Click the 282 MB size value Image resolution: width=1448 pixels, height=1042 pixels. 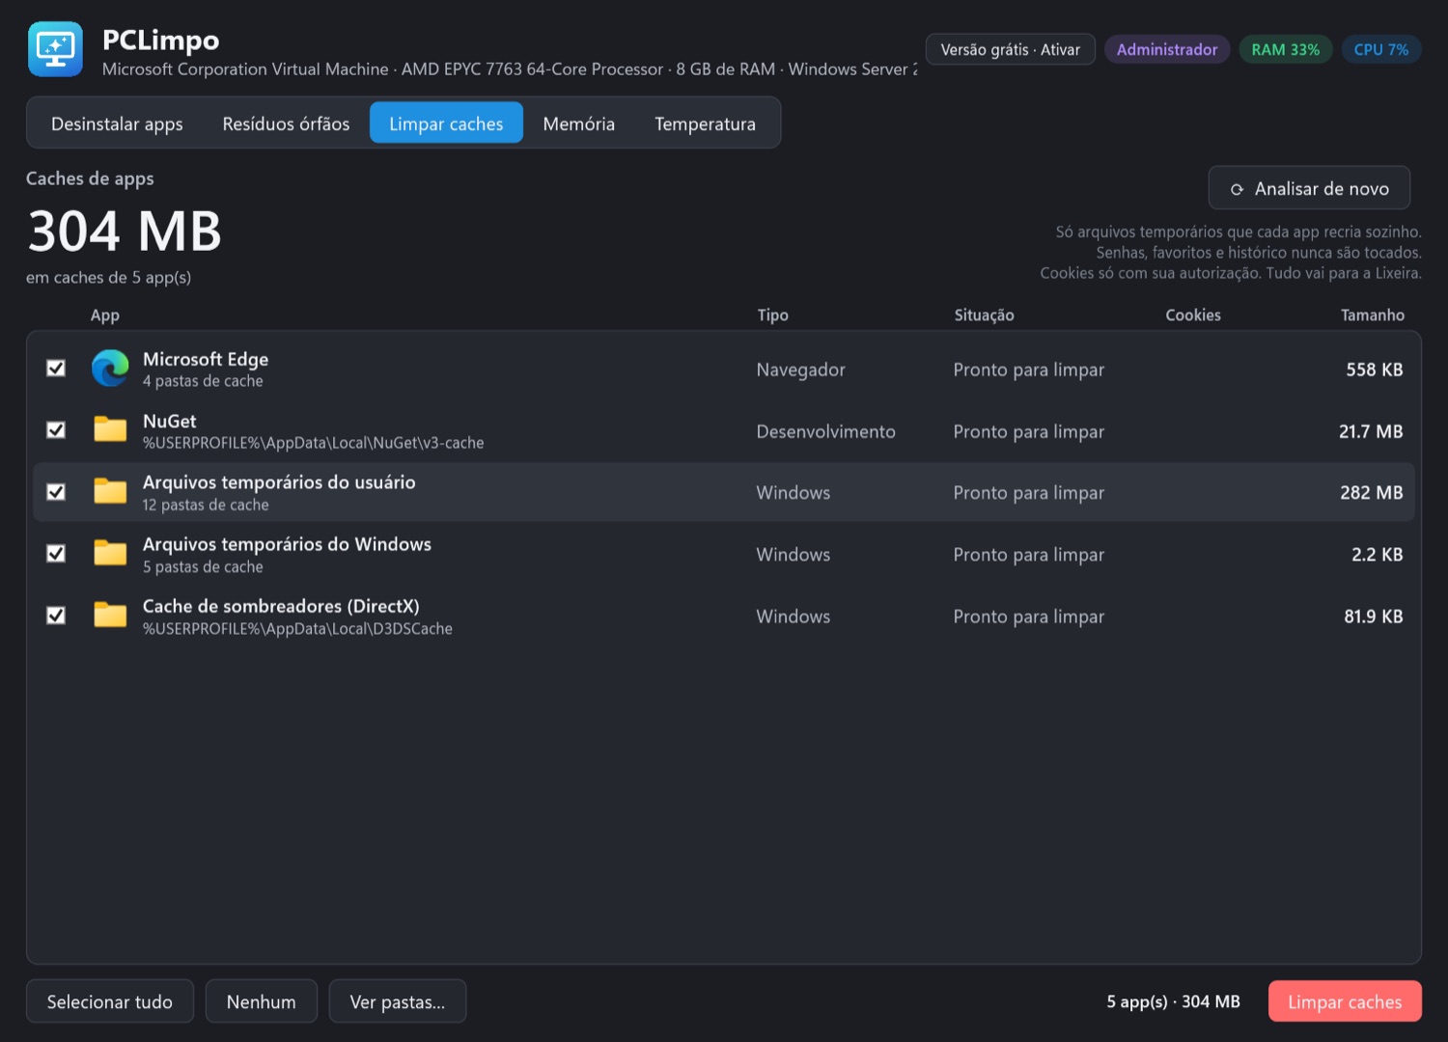1372,492
